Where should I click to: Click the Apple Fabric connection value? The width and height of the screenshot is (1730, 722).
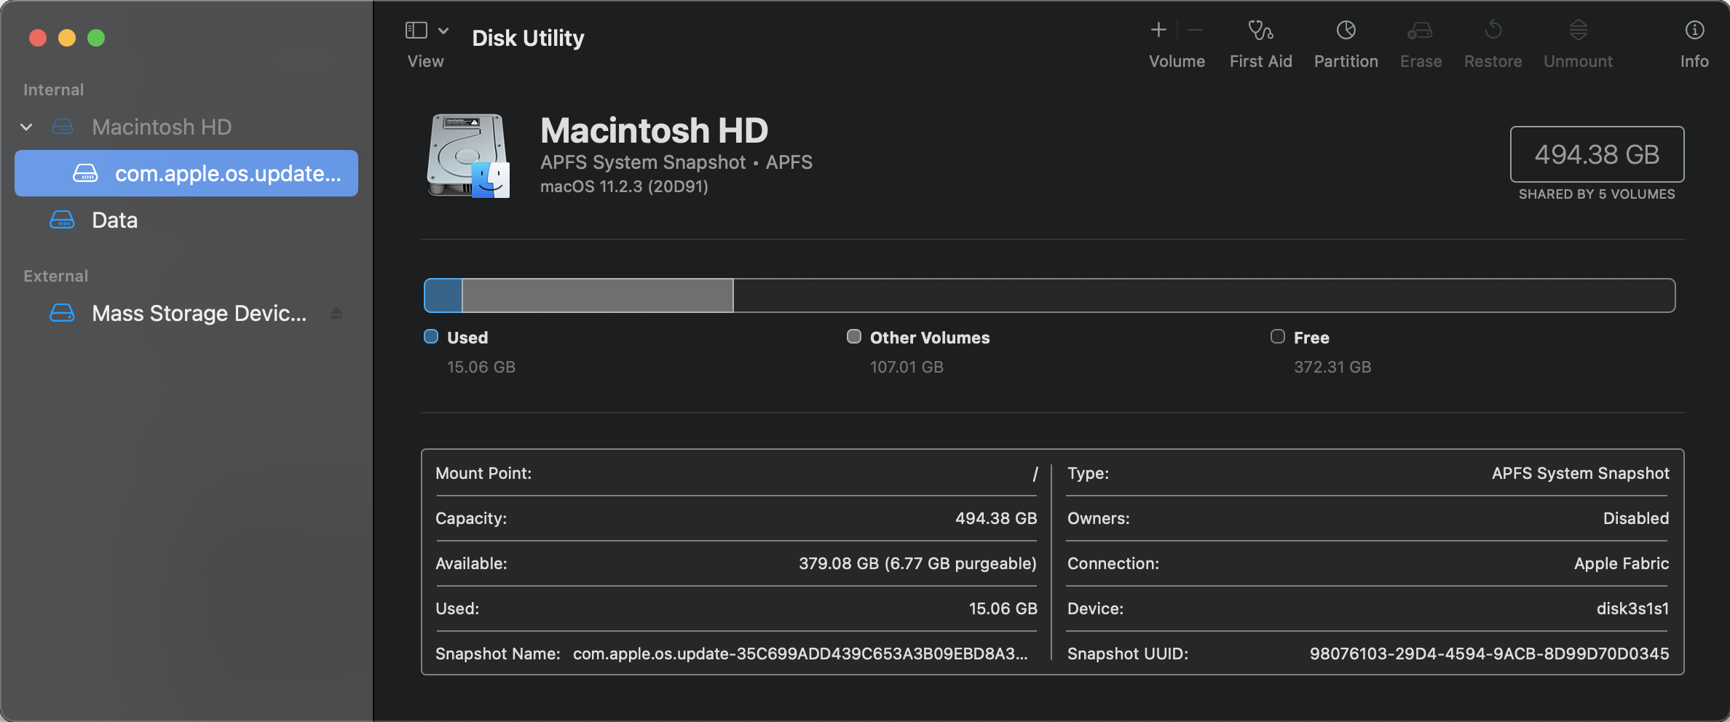pyautogui.click(x=1622, y=563)
